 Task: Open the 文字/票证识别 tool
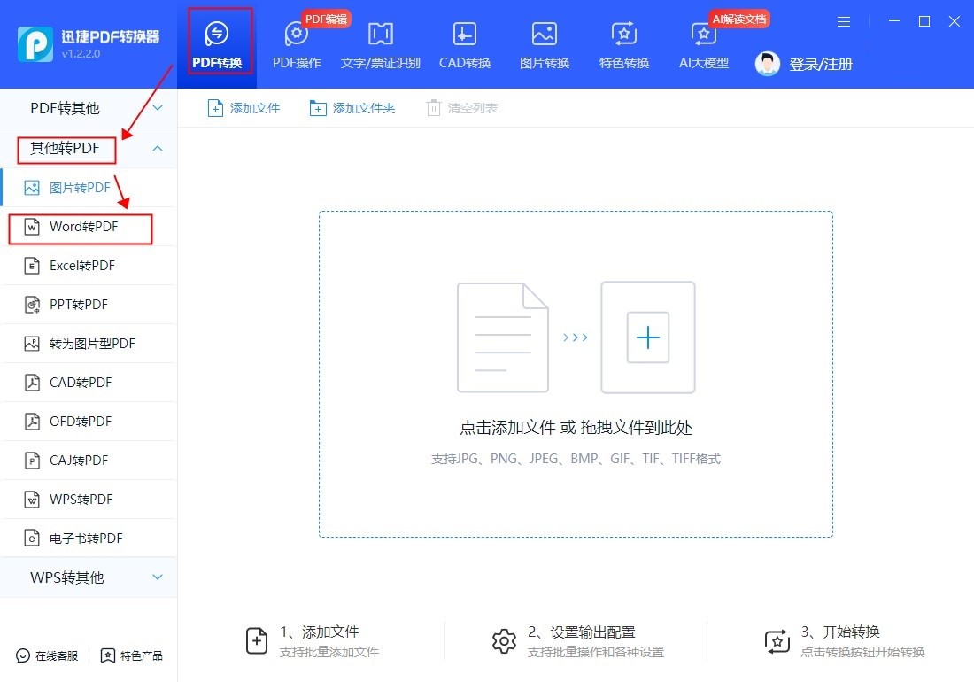pos(380,40)
